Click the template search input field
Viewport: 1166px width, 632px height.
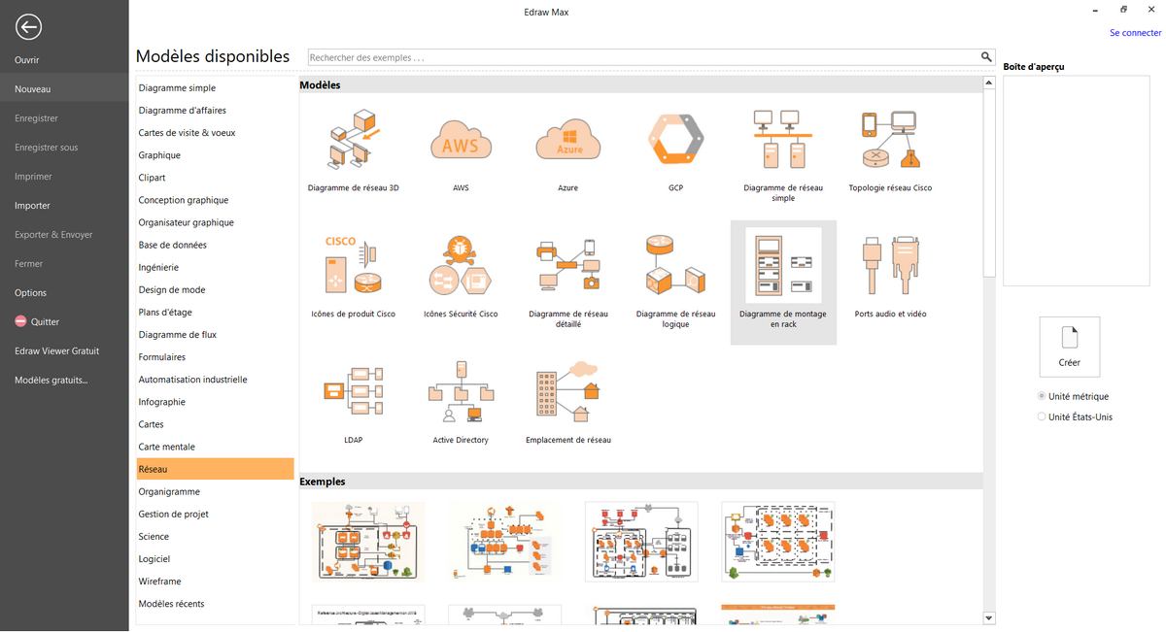click(x=641, y=56)
